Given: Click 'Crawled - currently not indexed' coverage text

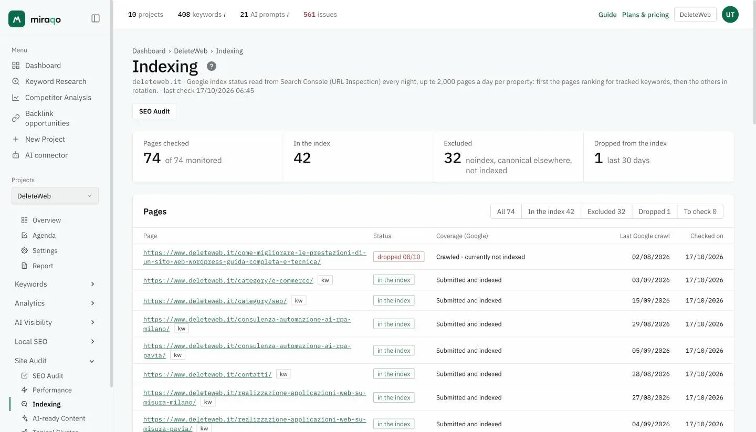Looking at the screenshot, I should pyautogui.click(x=480, y=257).
